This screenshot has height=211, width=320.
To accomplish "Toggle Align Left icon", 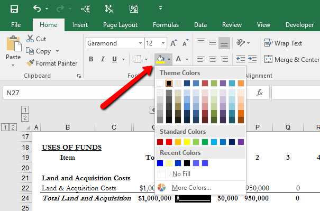I will click(201, 59).
